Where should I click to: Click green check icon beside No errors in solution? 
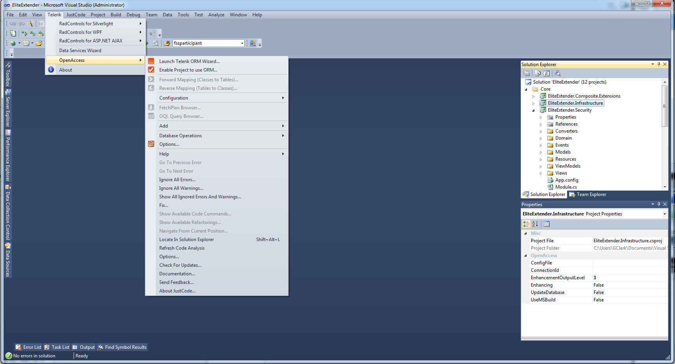(9, 356)
